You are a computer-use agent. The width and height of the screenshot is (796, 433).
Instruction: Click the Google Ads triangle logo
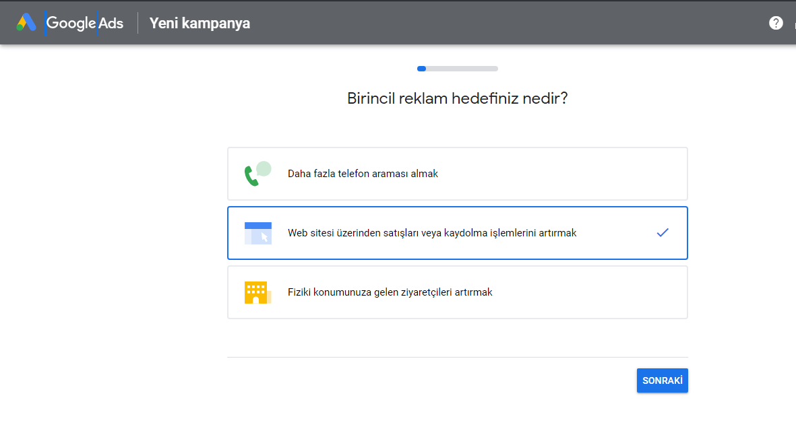(x=26, y=23)
